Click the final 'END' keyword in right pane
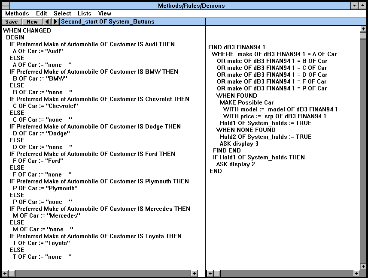Screen dimensions: 368x278 click(216, 171)
